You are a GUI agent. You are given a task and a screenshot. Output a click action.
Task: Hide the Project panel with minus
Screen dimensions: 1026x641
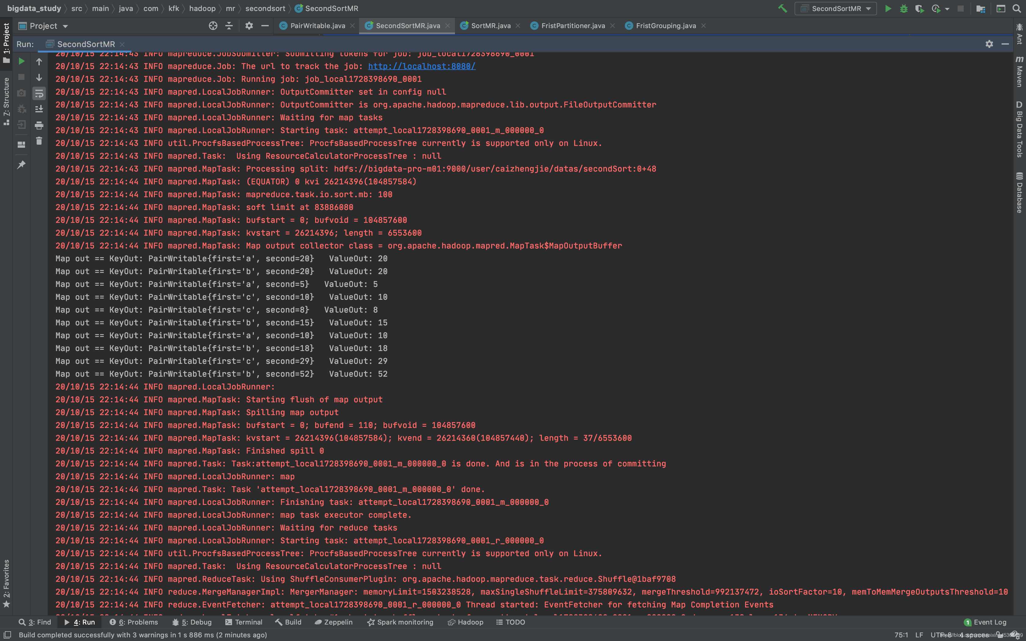[265, 26]
